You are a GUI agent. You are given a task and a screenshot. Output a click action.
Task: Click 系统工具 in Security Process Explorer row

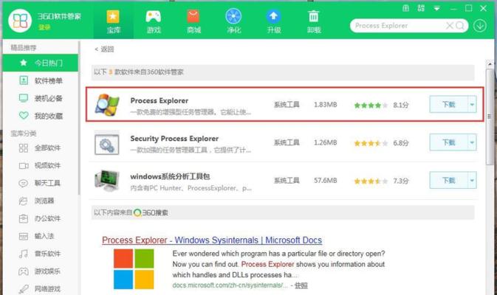coord(287,142)
